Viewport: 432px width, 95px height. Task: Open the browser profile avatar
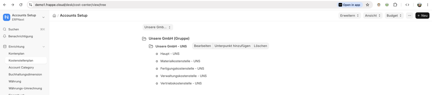point(419,5)
